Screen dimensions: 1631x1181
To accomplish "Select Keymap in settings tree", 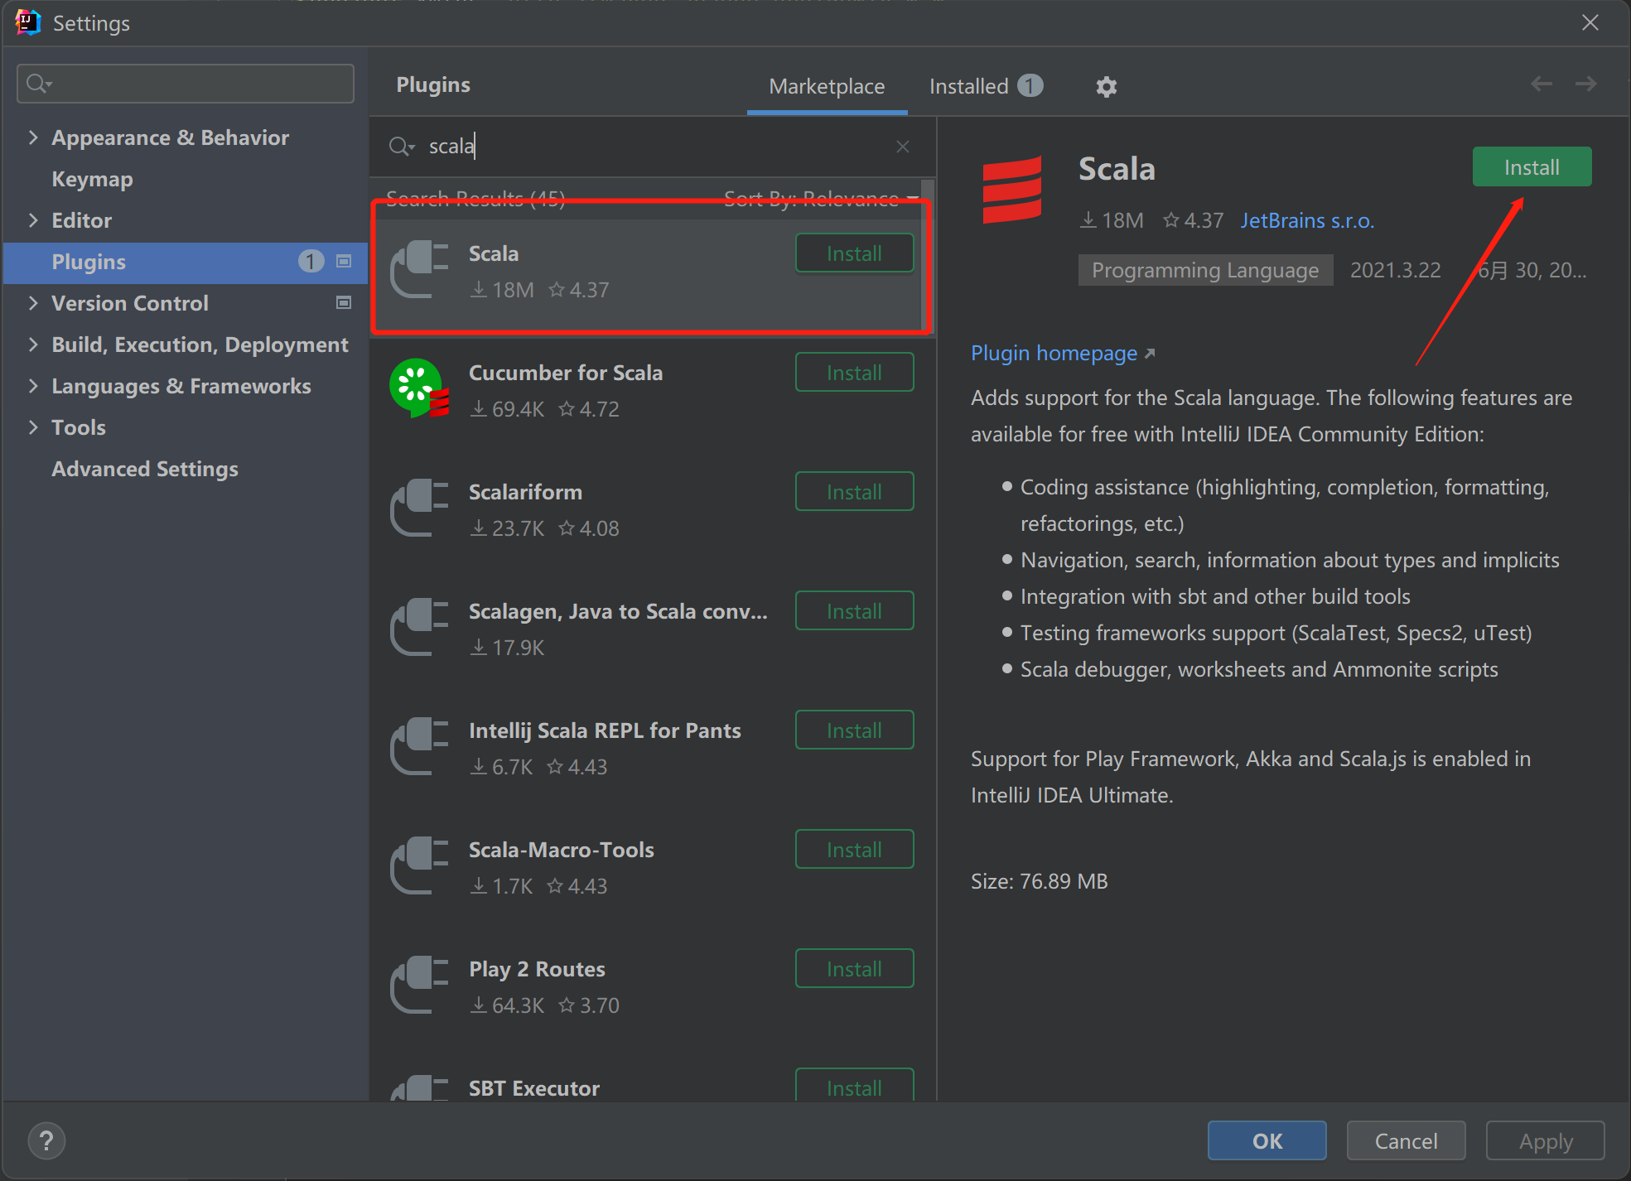I will 92,179.
